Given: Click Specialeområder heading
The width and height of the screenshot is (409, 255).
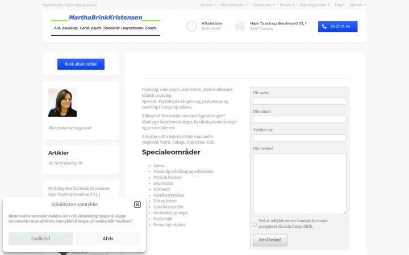Looking at the screenshot, I should (x=171, y=152).
